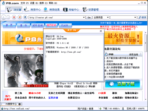This screenshot has height=111, width=148.
Task: Stop page loading with red X icon
Action: tap(14, 17)
